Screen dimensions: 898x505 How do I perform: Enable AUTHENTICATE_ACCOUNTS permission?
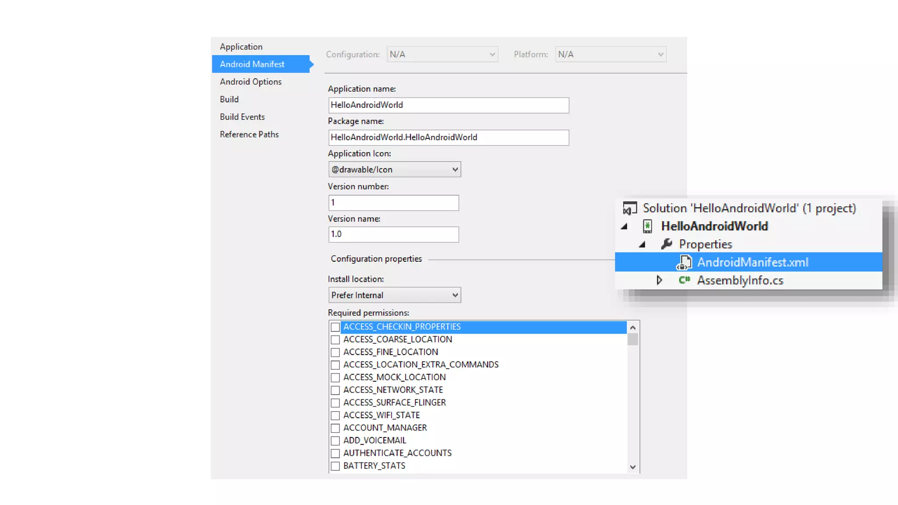(x=335, y=453)
